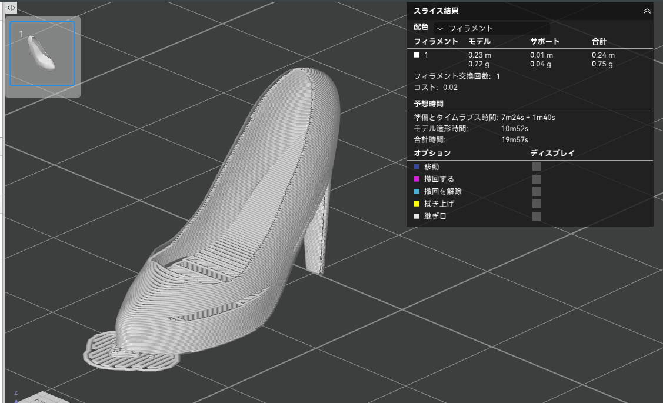Image resolution: width=663 pixels, height=403 pixels.
Task: Click the white 継ぎ目 color icon
Action: tap(417, 216)
